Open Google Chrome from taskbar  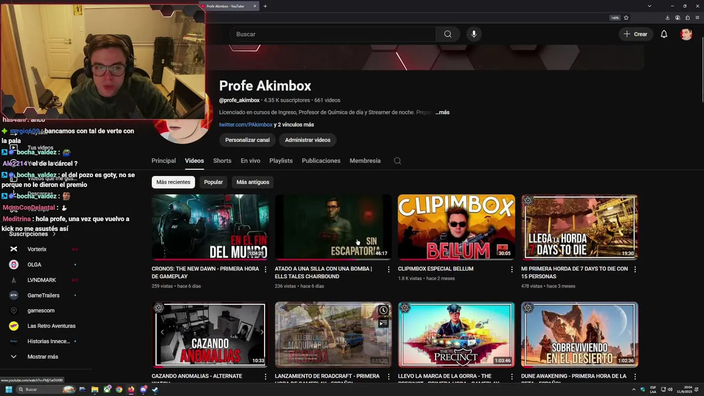pyautogui.click(x=119, y=389)
